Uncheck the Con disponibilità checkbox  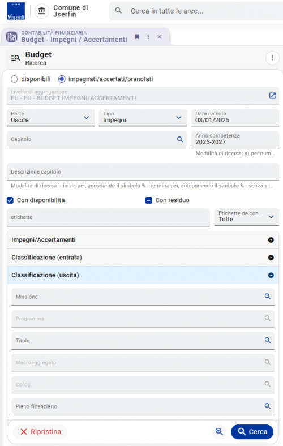(x=10, y=200)
